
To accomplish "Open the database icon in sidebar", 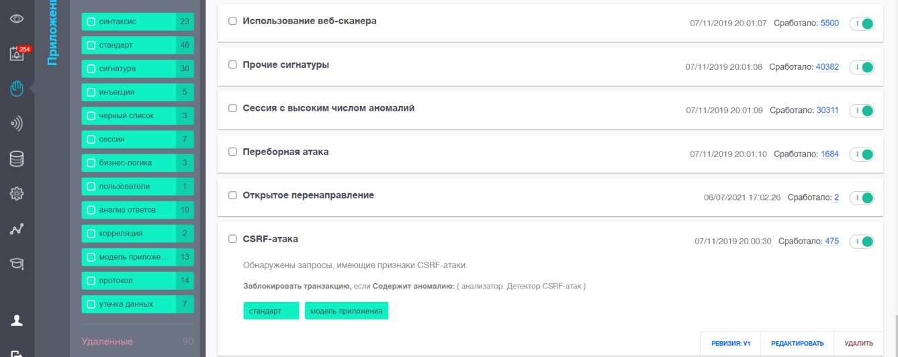I will pos(17,159).
